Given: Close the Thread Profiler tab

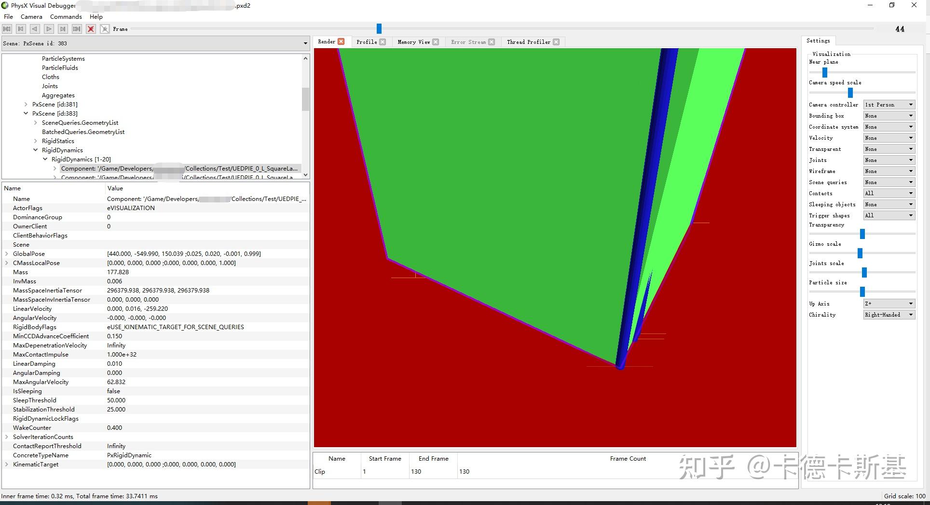Looking at the screenshot, I should click(x=556, y=42).
